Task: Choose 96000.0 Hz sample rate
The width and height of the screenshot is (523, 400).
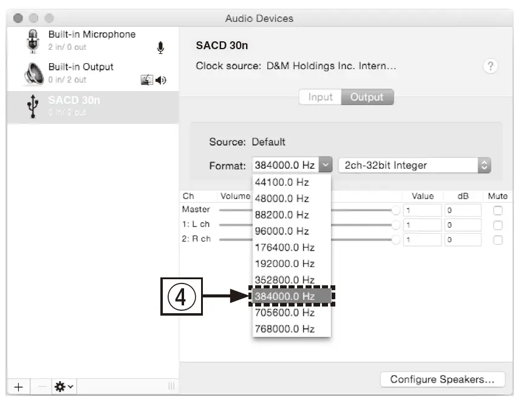Action: (292, 231)
